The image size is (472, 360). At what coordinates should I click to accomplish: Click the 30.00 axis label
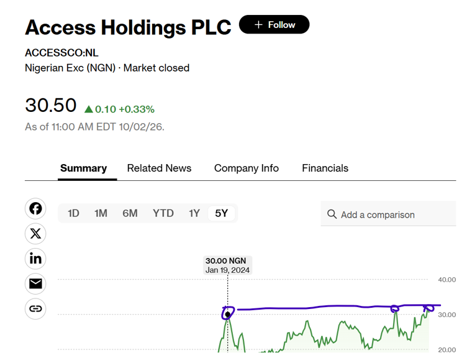click(x=447, y=315)
